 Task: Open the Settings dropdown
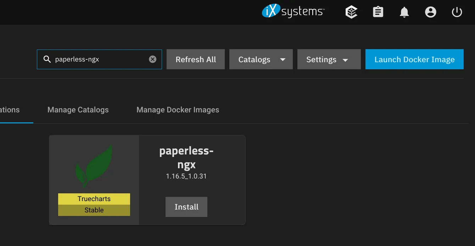[329, 59]
